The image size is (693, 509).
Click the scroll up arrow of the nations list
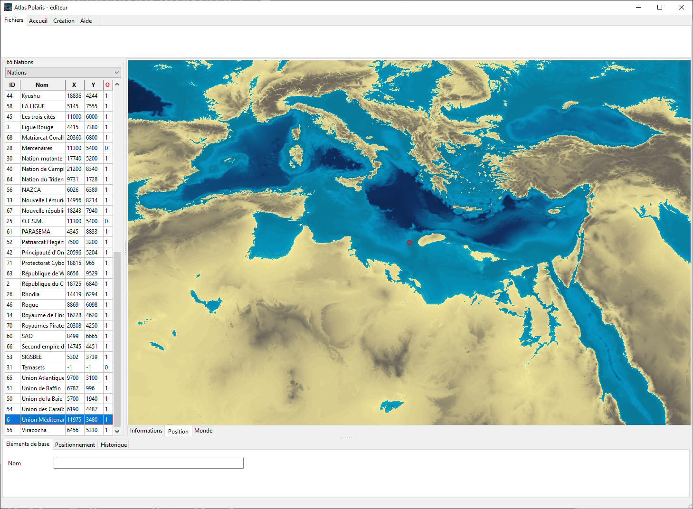pyautogui.click(x=117, y=85)
